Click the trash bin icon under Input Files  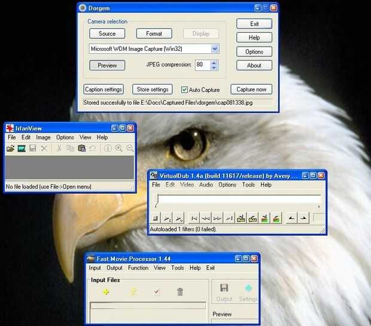pyautogui.click(x=180, y=292)
